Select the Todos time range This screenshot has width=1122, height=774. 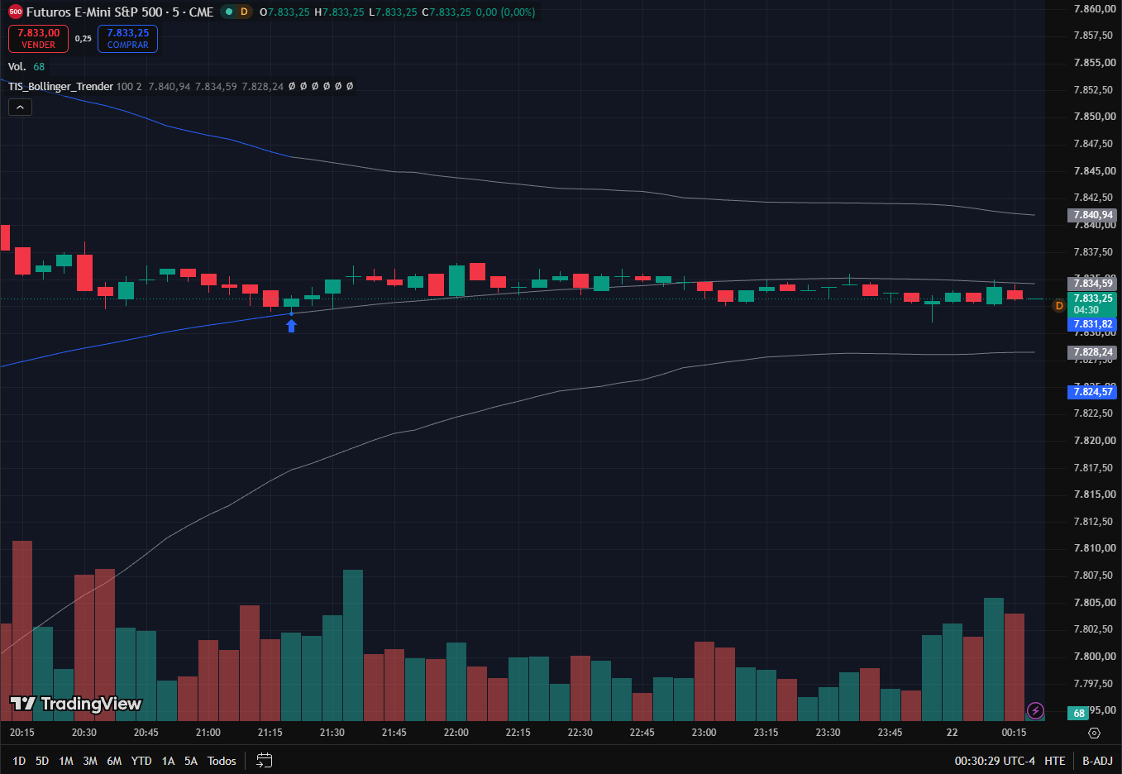[x=222, y=761]
